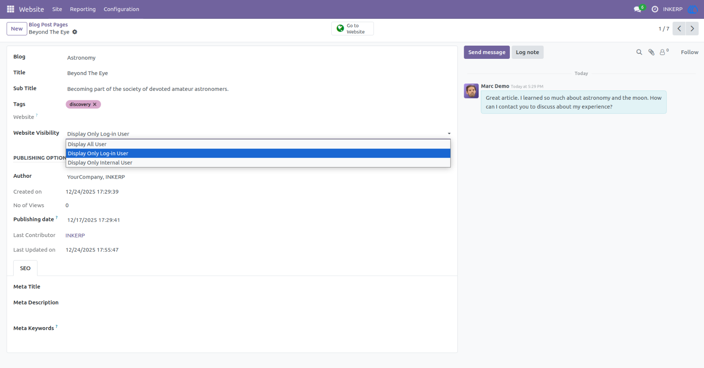Go to next record arrow
This screenshot has width=704, height=368.
(692, 29)
